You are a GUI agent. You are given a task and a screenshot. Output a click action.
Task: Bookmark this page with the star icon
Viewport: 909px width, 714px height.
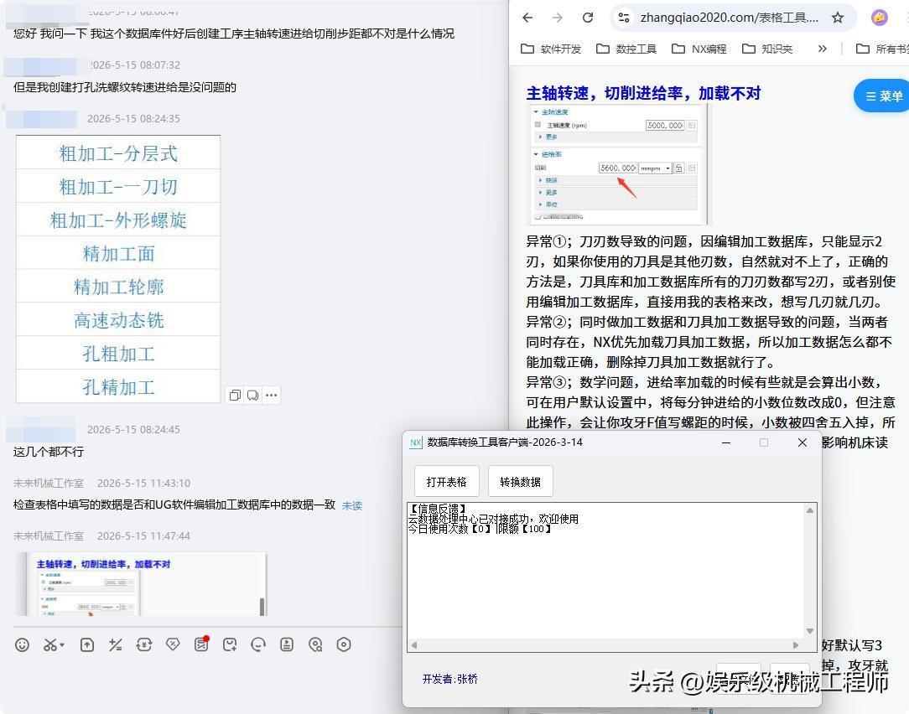[838, 18]
